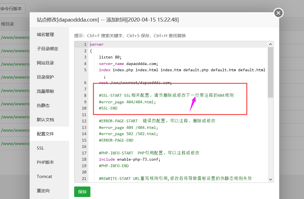
Task: Open the 重定向 tab
Action: (43, 190)
